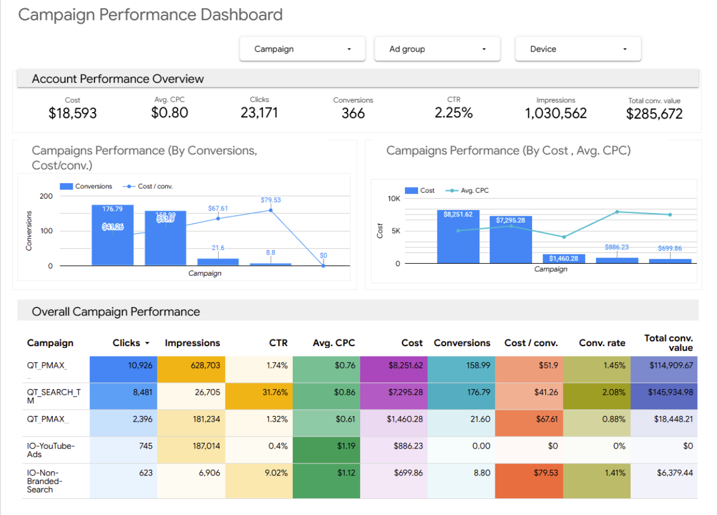Viewport: 717px width, 515px height.
Task: Click the Cost legend swatch in right chart
Action: [411, 191]
